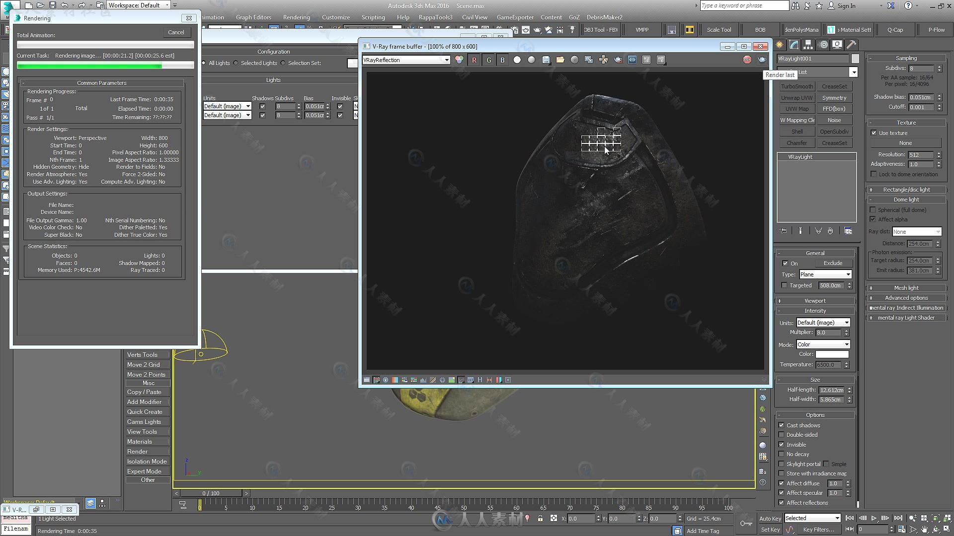Click the render region tool icon in VFB

click(x=588, y=59)
